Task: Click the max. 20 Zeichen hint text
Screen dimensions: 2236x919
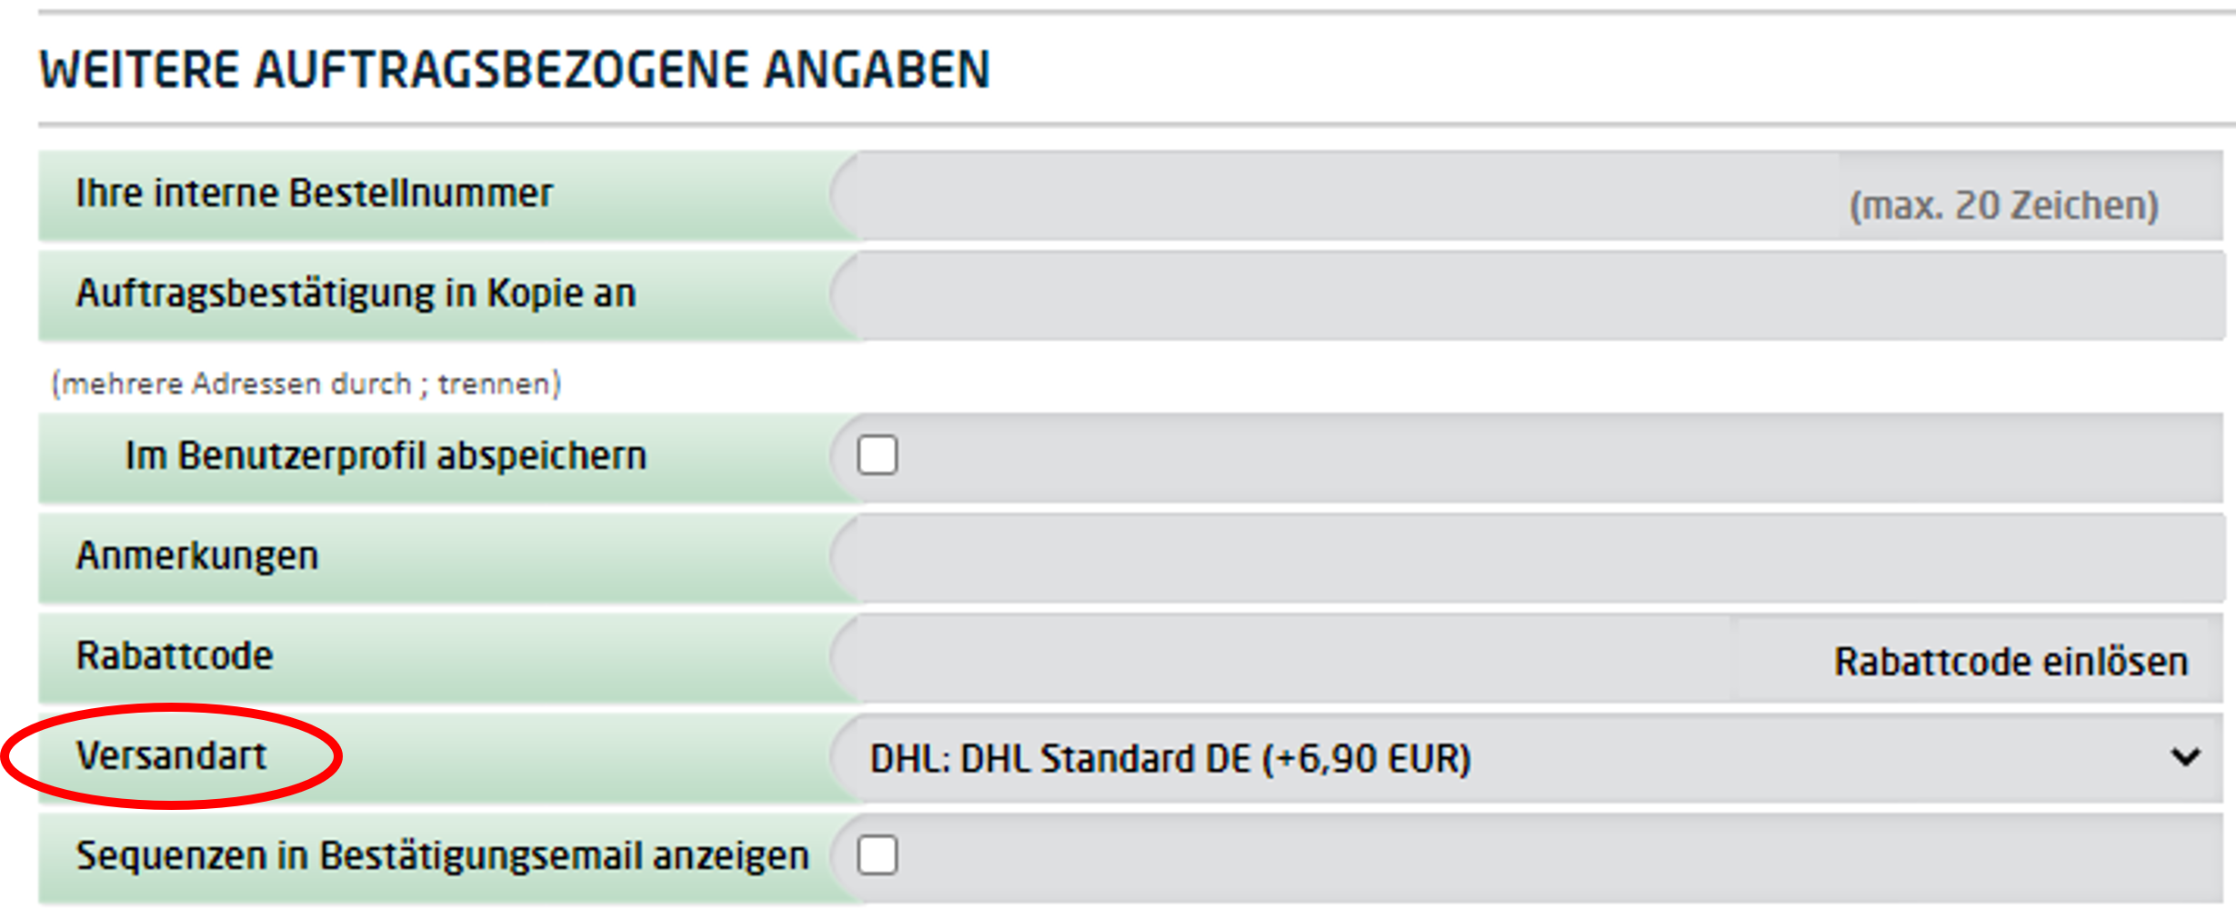Action: coord(2003,205)
